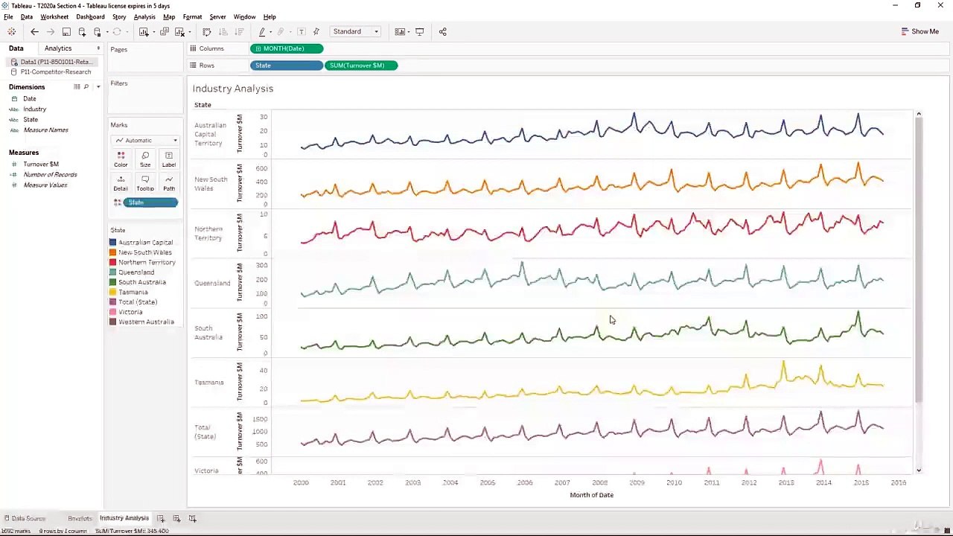Image resolution: width=953 pixels, height=536 pixels.
Task: Select the P11-Competitor-Research data source
Action: click(55, 72)
